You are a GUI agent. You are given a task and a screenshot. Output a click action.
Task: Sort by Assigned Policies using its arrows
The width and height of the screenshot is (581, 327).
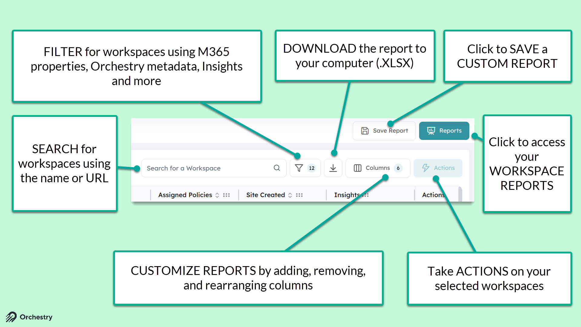(x=217, y=195)
